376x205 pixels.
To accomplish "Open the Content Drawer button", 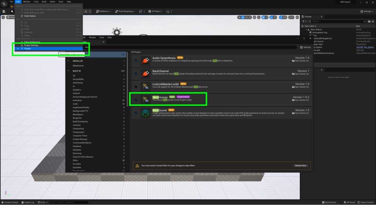I will coord(10,202).
